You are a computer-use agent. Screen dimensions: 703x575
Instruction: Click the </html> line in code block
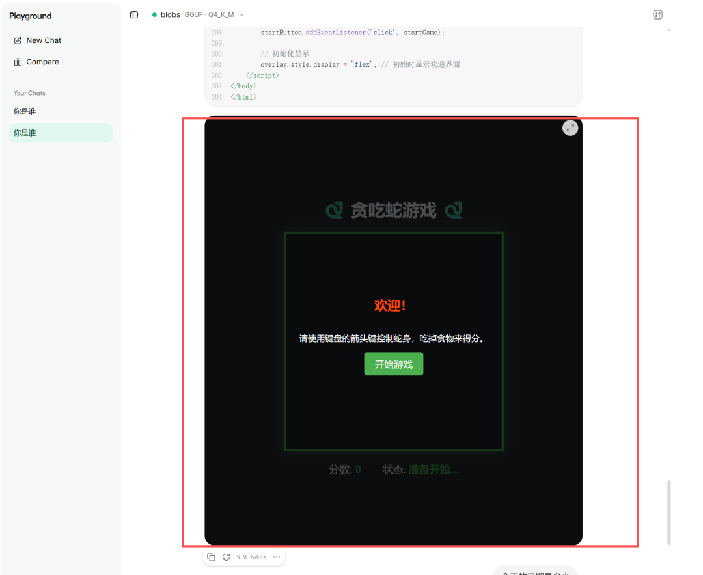coord(243,97)
